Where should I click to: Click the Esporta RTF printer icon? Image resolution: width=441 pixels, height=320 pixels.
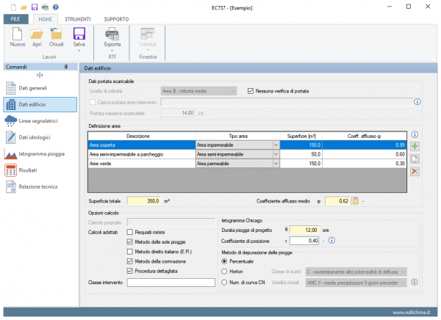(x=112, y=34)
